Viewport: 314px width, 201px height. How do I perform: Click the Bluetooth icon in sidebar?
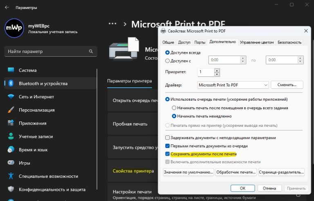(x=11, y=83)
